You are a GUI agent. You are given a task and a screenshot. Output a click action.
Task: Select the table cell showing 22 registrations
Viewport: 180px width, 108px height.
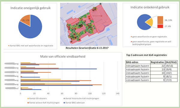click(x=157, y=66)
